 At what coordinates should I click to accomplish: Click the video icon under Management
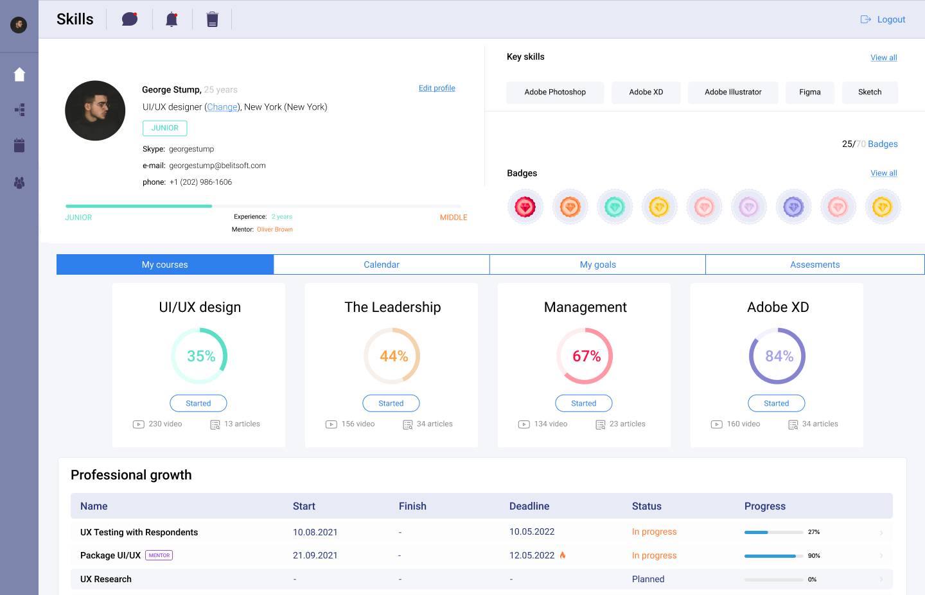tap(524, 424)
